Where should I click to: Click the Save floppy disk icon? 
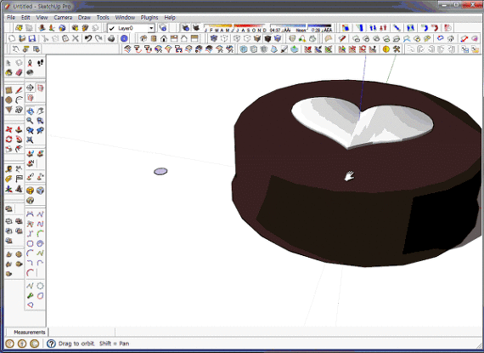32,38
